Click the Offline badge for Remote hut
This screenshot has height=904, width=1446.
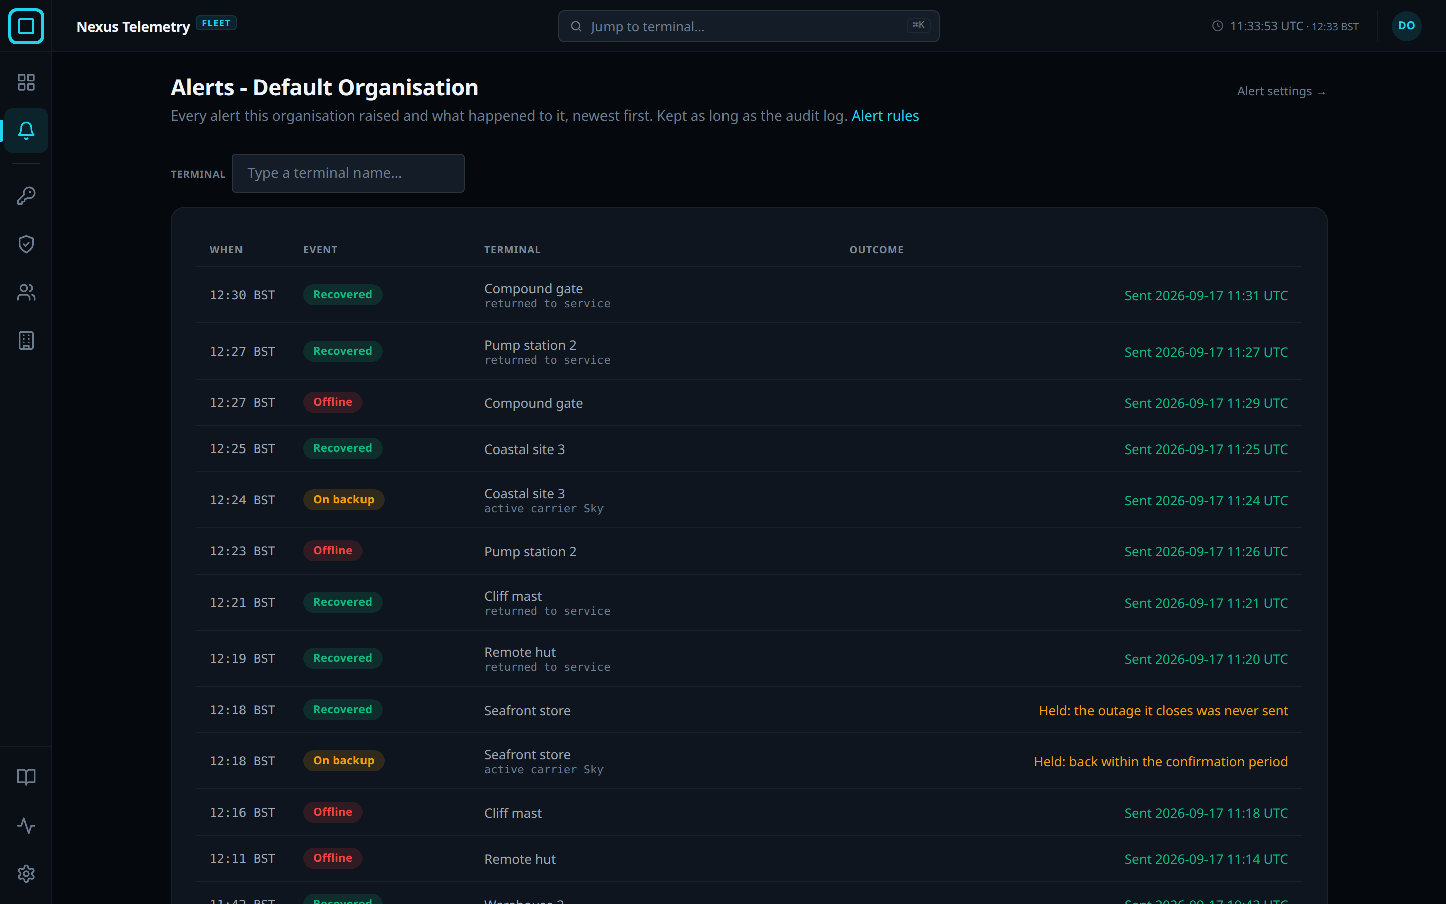(333, 858)
